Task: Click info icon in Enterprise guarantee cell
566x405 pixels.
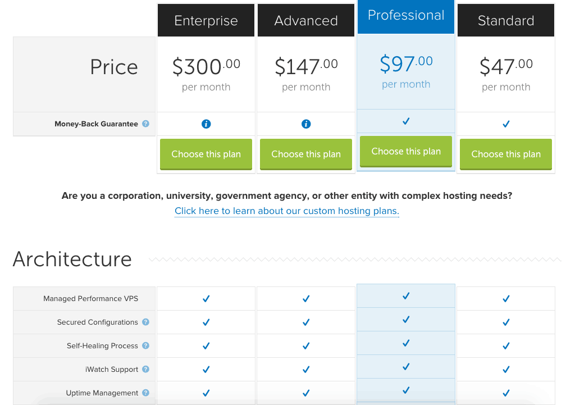Action: 206,124
